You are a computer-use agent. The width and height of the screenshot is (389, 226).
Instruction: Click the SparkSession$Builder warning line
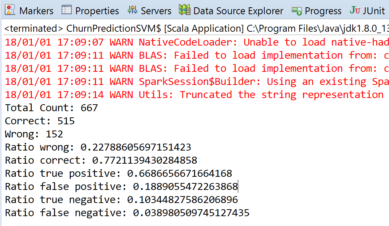[197, 82]
